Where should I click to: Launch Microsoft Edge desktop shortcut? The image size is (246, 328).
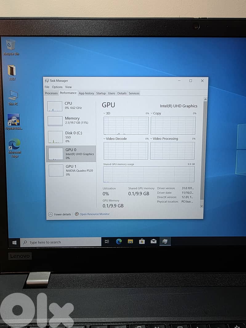[15, 148]
